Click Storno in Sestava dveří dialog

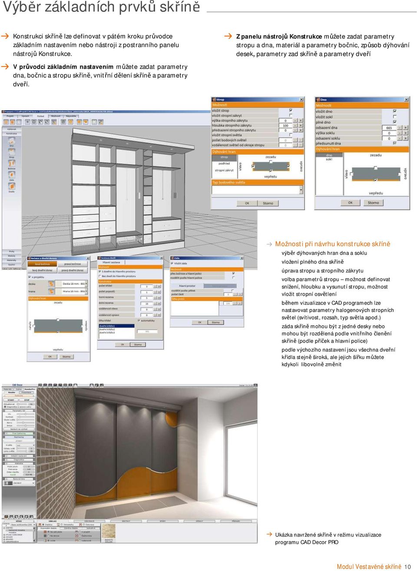click(138, 344)
